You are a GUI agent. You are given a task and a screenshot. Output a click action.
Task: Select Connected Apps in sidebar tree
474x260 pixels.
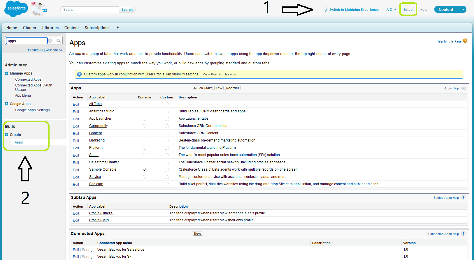click(28, 79)
